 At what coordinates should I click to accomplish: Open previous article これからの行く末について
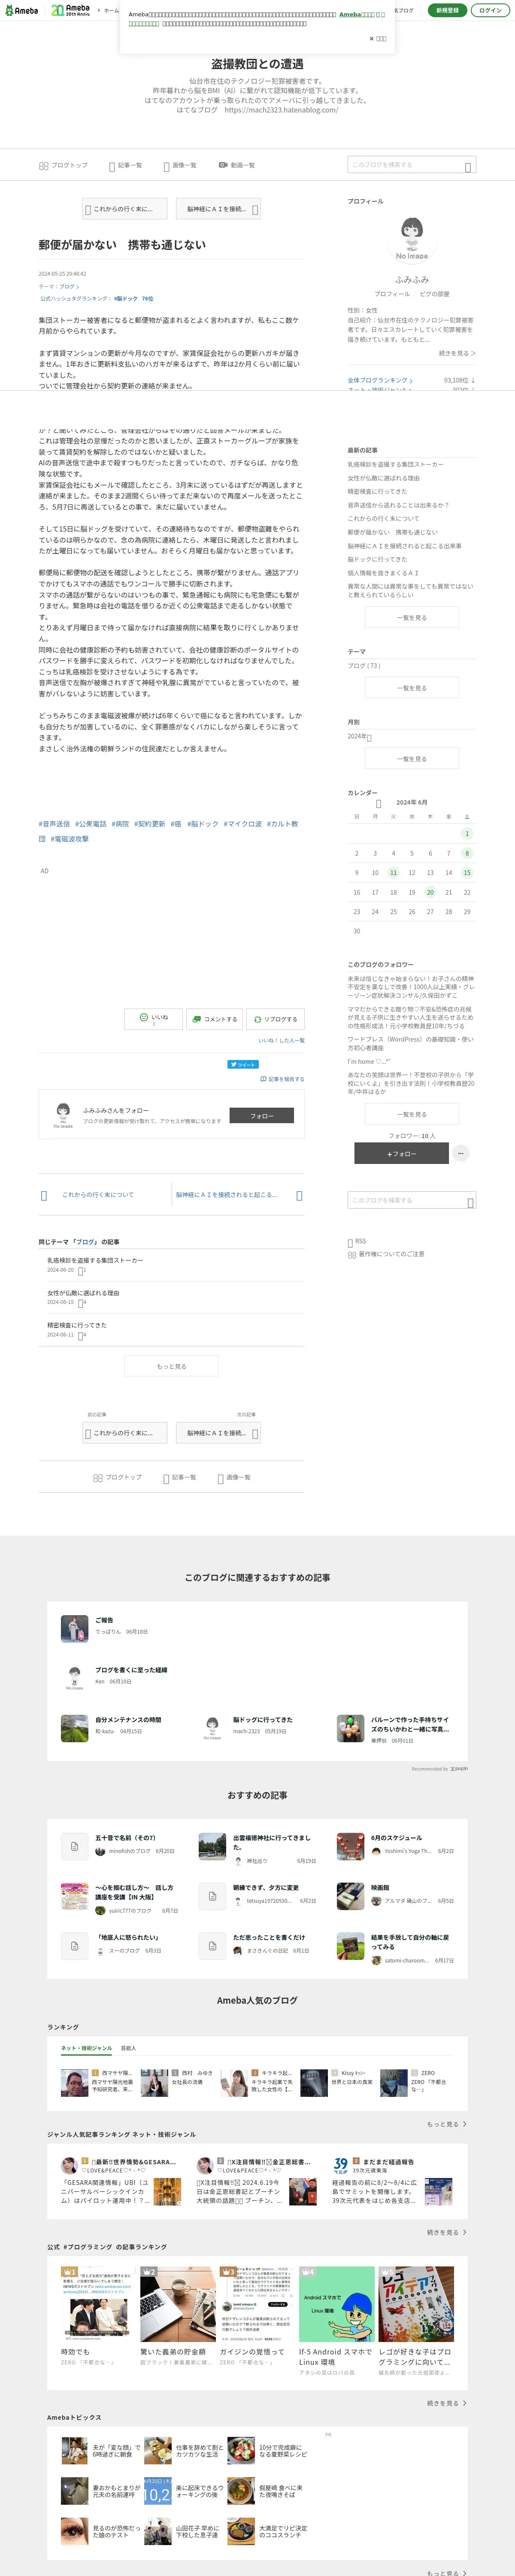pos(98,1195)
